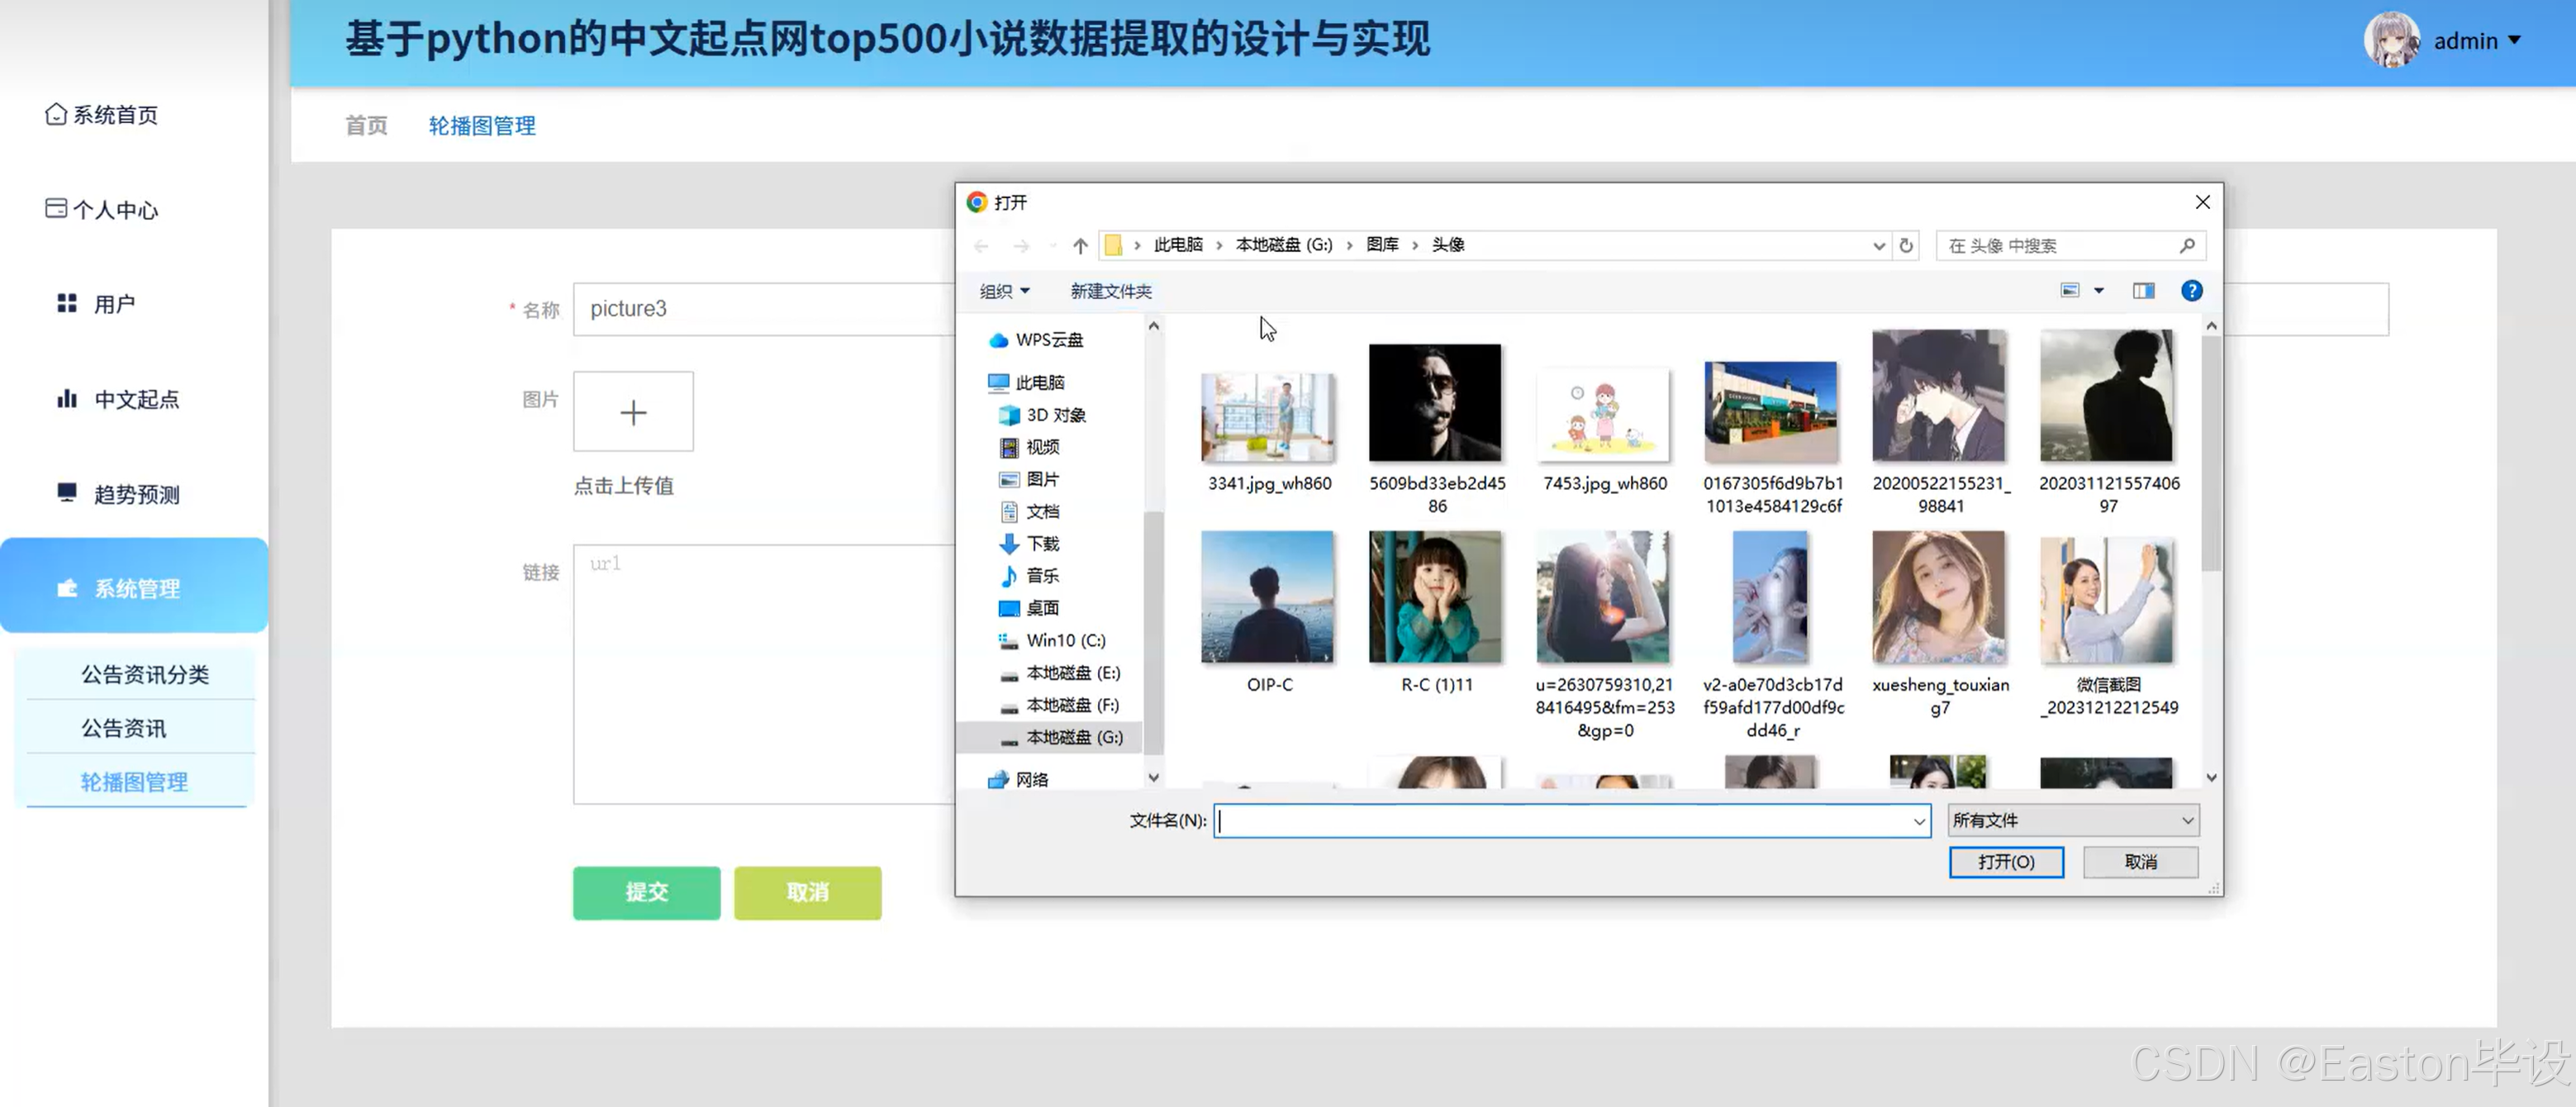Expand the 文件名 history dropdown
This screenshot has height=1107, width=2576.
[x=1919, y=821]
